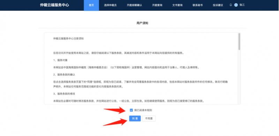Click the 不同意 button
279x136 pixels.
149,118
